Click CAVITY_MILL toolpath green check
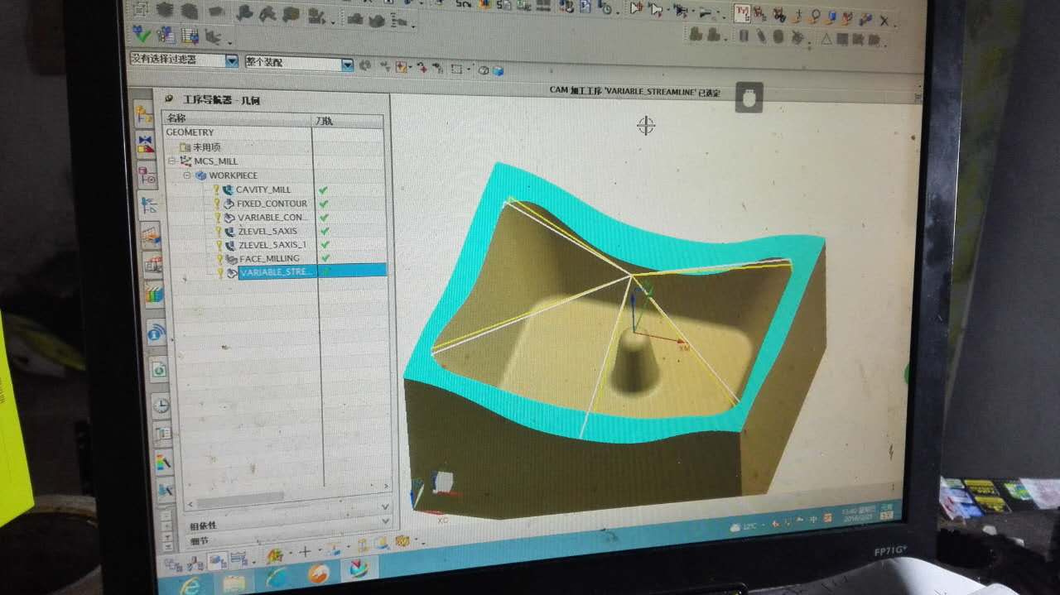 tap(323, 190)
